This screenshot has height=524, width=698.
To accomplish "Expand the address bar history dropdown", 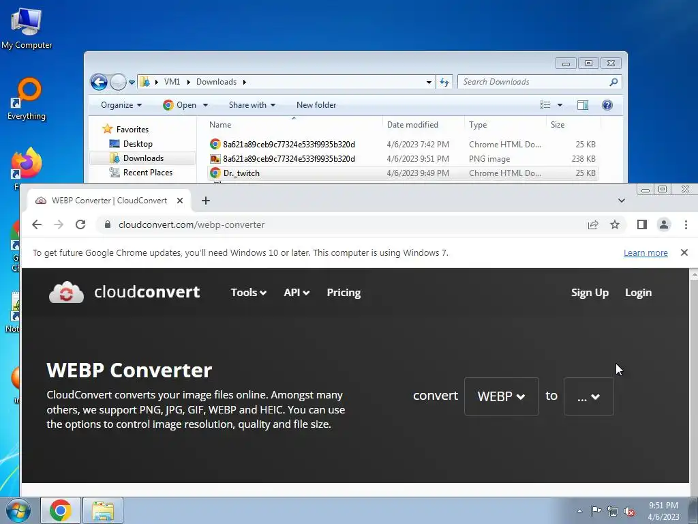I will (x=429, y=82).
